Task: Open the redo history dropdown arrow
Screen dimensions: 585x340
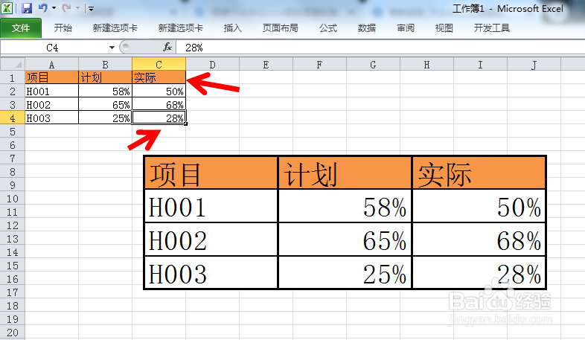Action: (x=77, y=8)
